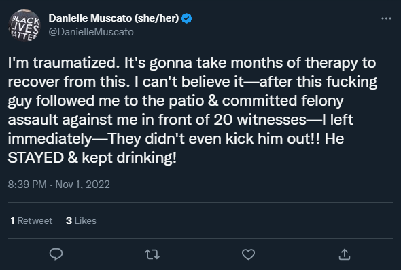View the 1 Retweet list
The height and width of the screenshot is (270, 401).
31,220
